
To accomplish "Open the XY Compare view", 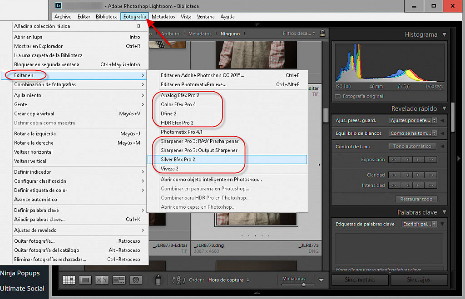I will coord(102,280).
